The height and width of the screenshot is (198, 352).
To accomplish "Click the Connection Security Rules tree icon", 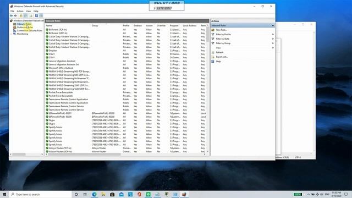I will point(15,31).
